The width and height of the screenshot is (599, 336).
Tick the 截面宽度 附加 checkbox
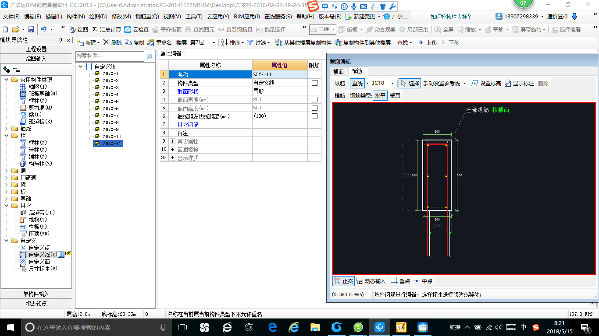pos(314,100)
